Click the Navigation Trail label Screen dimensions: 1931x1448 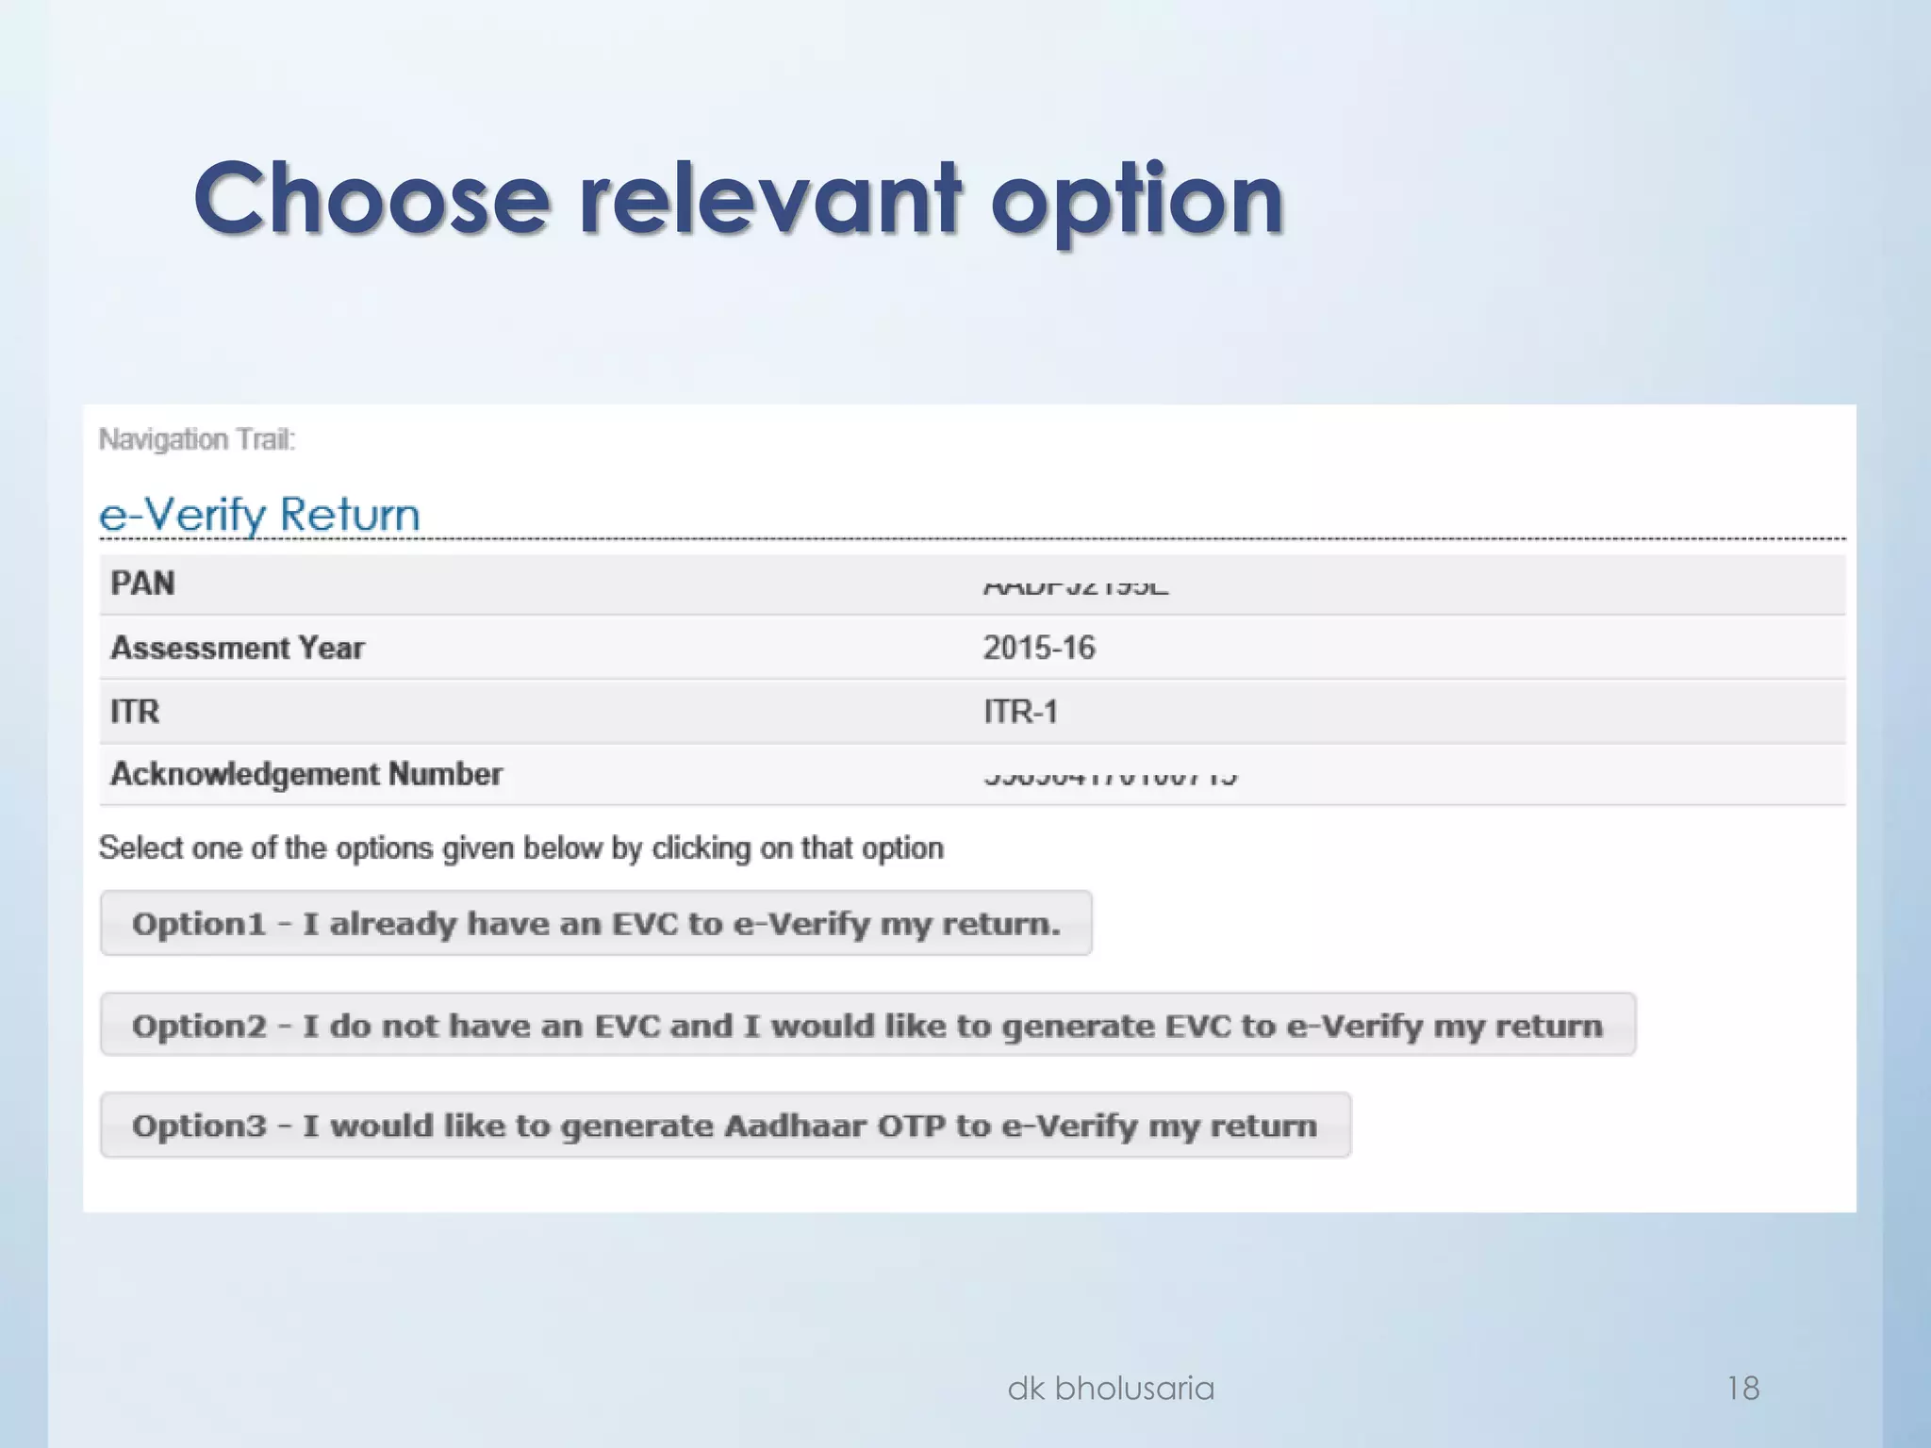197,439
